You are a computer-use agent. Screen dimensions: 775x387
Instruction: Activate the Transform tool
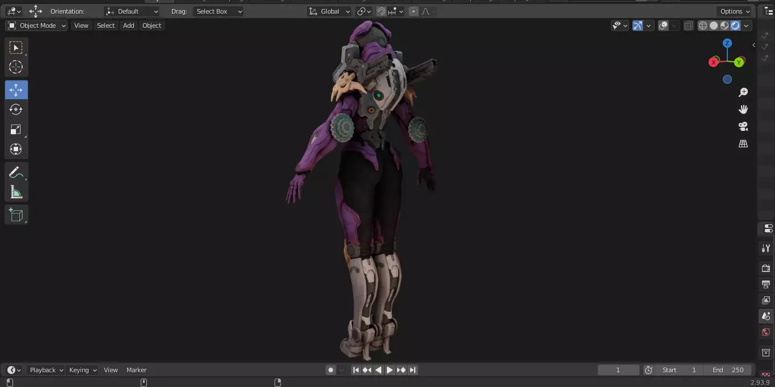(x=16, y=149)
